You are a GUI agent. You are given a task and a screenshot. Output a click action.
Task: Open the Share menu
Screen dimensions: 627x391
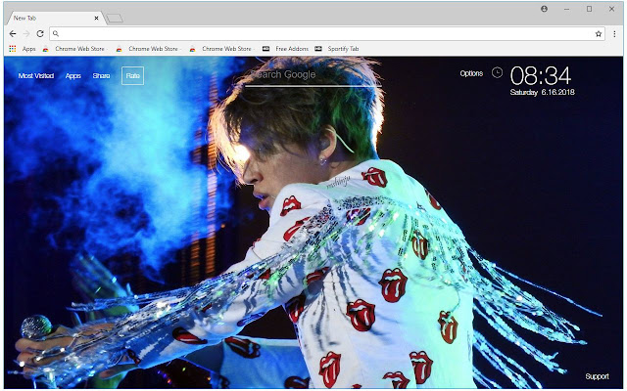[101, 76]
